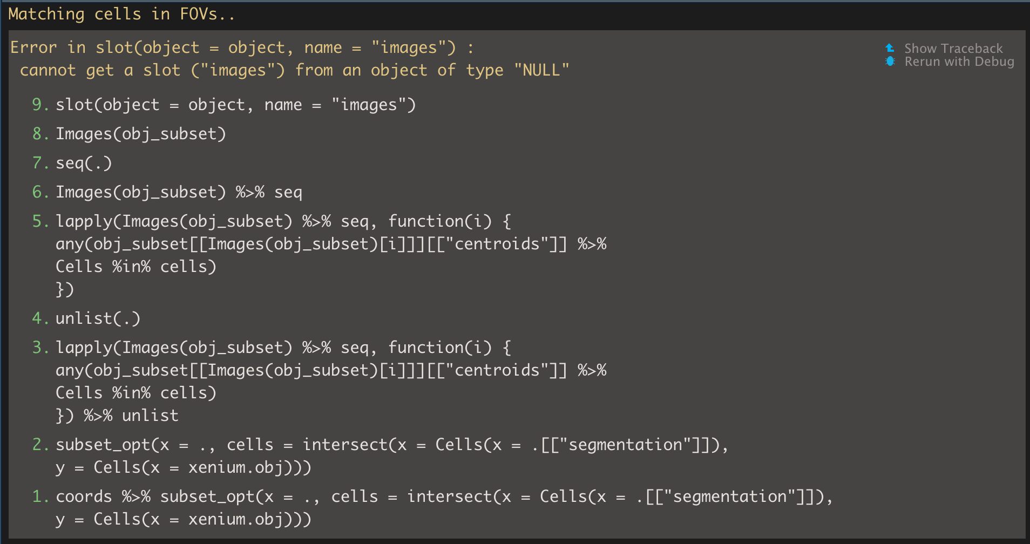The width and height of the screenshot is (1030, 544).
Task: Select frame 4 "unlist(.)" traceback entry
Action: 98,318
